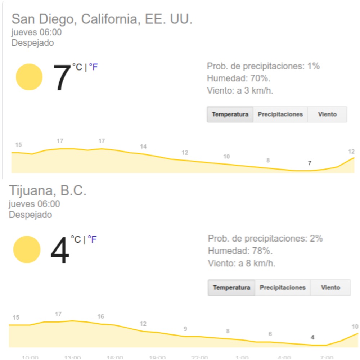Select °C unit in Tijuana widget

[76, 239]
